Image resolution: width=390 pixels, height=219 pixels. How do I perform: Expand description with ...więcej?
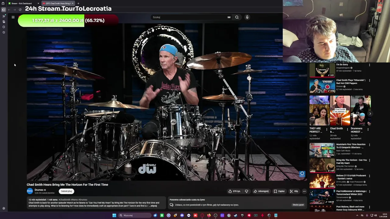pos(153,206)
